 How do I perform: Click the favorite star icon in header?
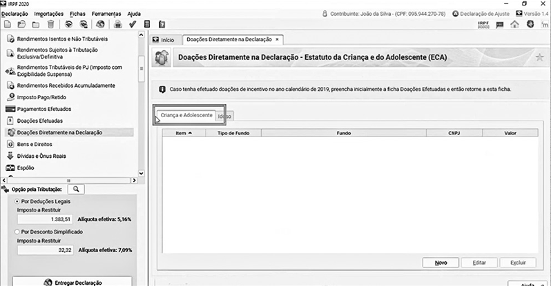[539, 57]
